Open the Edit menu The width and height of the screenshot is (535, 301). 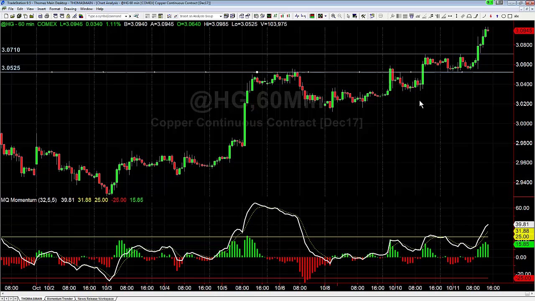[x=20, y=9]
